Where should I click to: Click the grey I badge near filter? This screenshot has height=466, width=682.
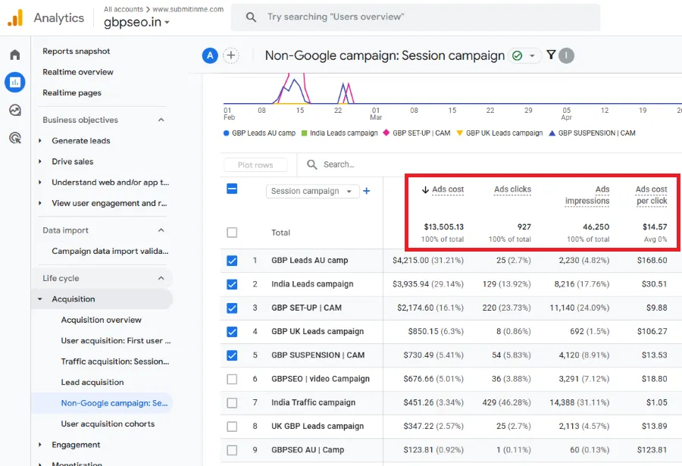click(x=566, y=56)
